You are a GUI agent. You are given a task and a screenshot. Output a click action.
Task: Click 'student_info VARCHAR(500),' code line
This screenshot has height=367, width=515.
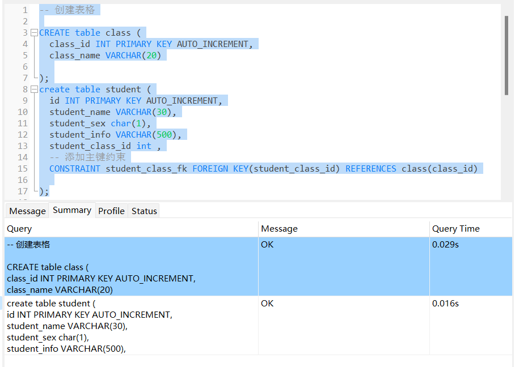(x=115, y=134)
